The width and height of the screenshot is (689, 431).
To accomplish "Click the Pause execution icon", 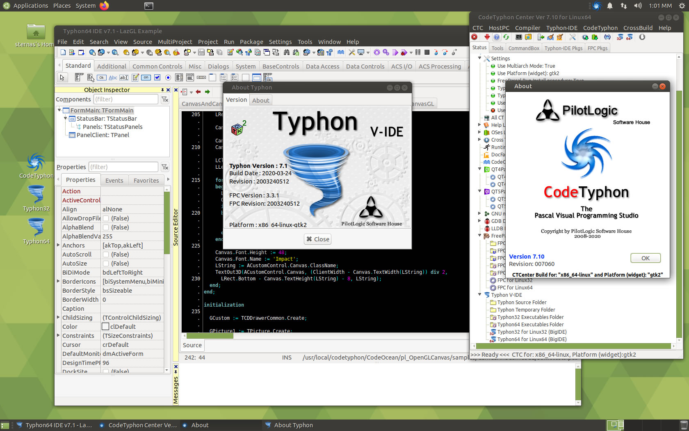I will coord(418,52).
